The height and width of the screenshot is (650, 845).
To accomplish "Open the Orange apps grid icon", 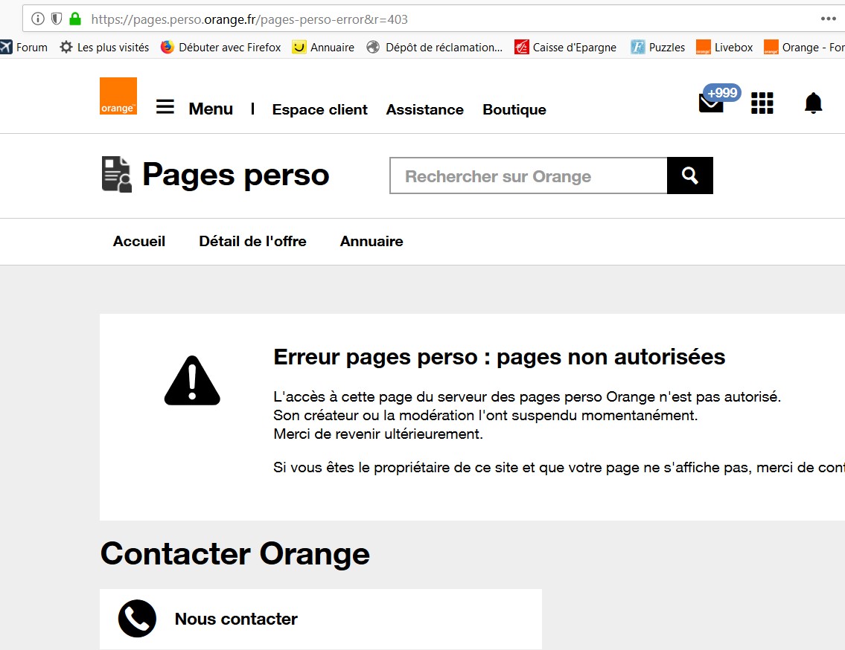I will [762, 104].
